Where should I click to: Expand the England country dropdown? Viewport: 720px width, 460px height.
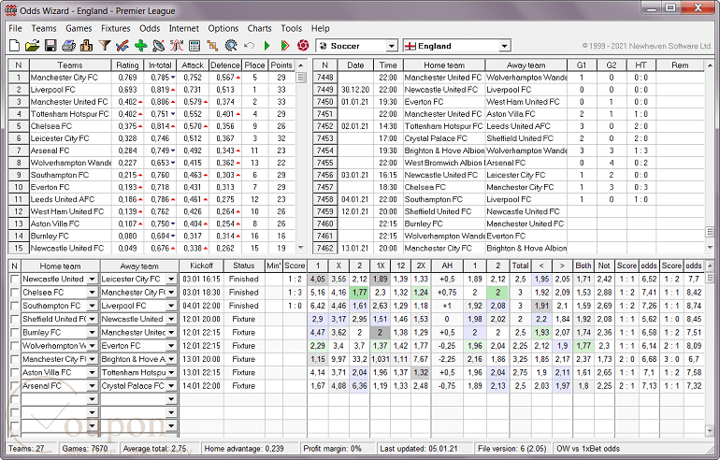click(x=504, y=46)
